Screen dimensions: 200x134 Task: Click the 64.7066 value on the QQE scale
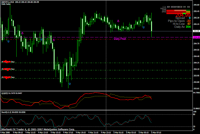tap(196, 93)
